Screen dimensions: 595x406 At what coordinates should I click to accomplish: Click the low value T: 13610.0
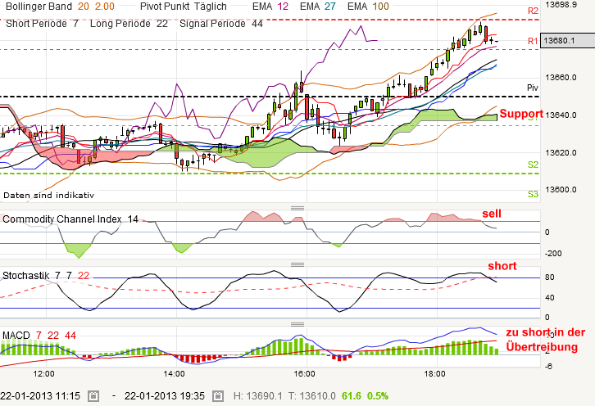click(x=312, y=396)
